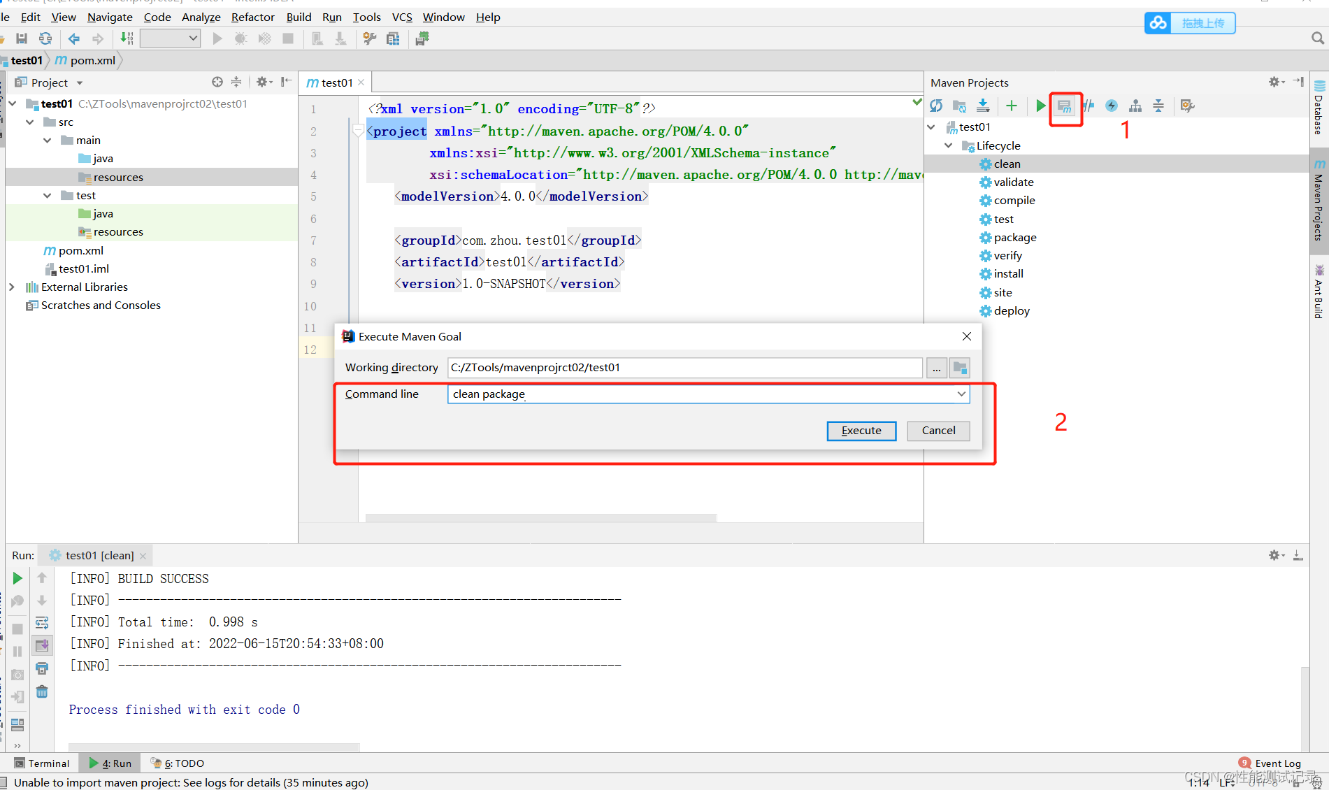The image size is (1329, 790).
Task: Collapse the src folder
Action: (x=30, y=122)
